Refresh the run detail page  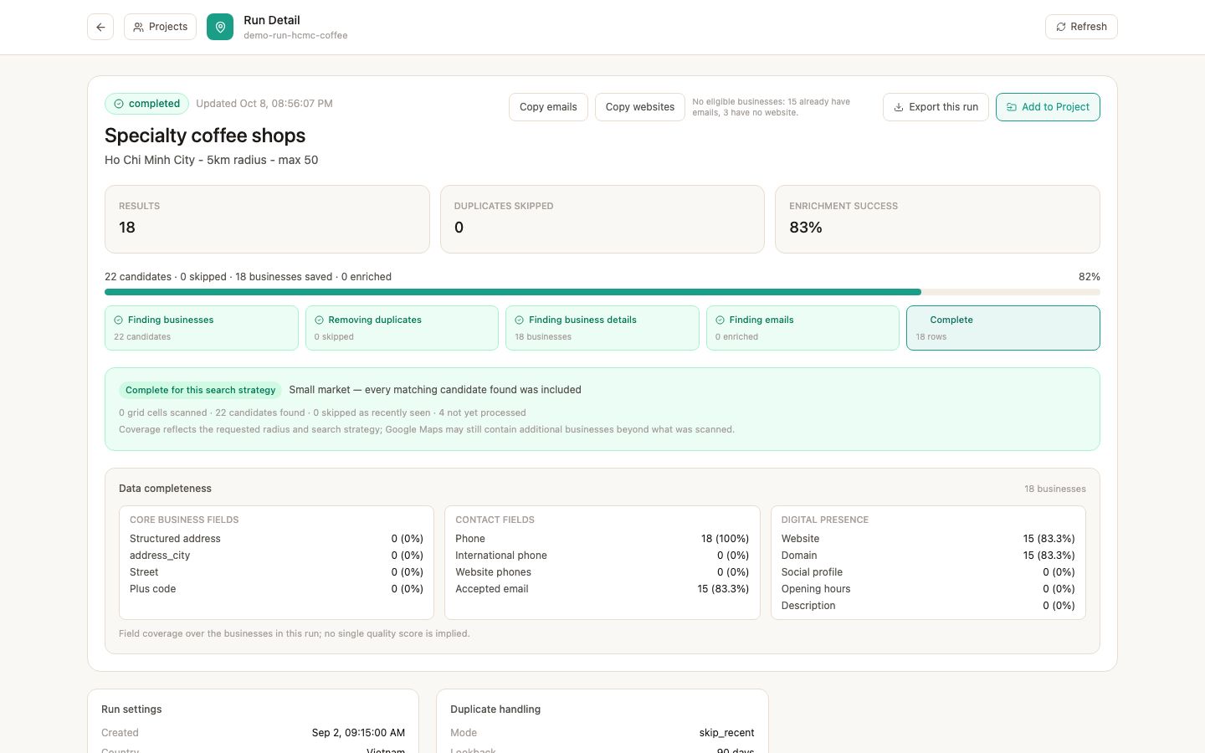[1081, 27]
